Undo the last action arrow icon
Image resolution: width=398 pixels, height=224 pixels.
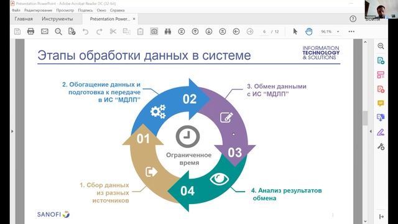(86, 32)
